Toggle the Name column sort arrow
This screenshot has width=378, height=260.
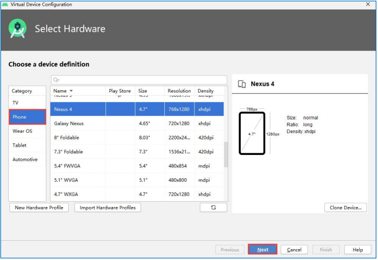coord(71,91)
